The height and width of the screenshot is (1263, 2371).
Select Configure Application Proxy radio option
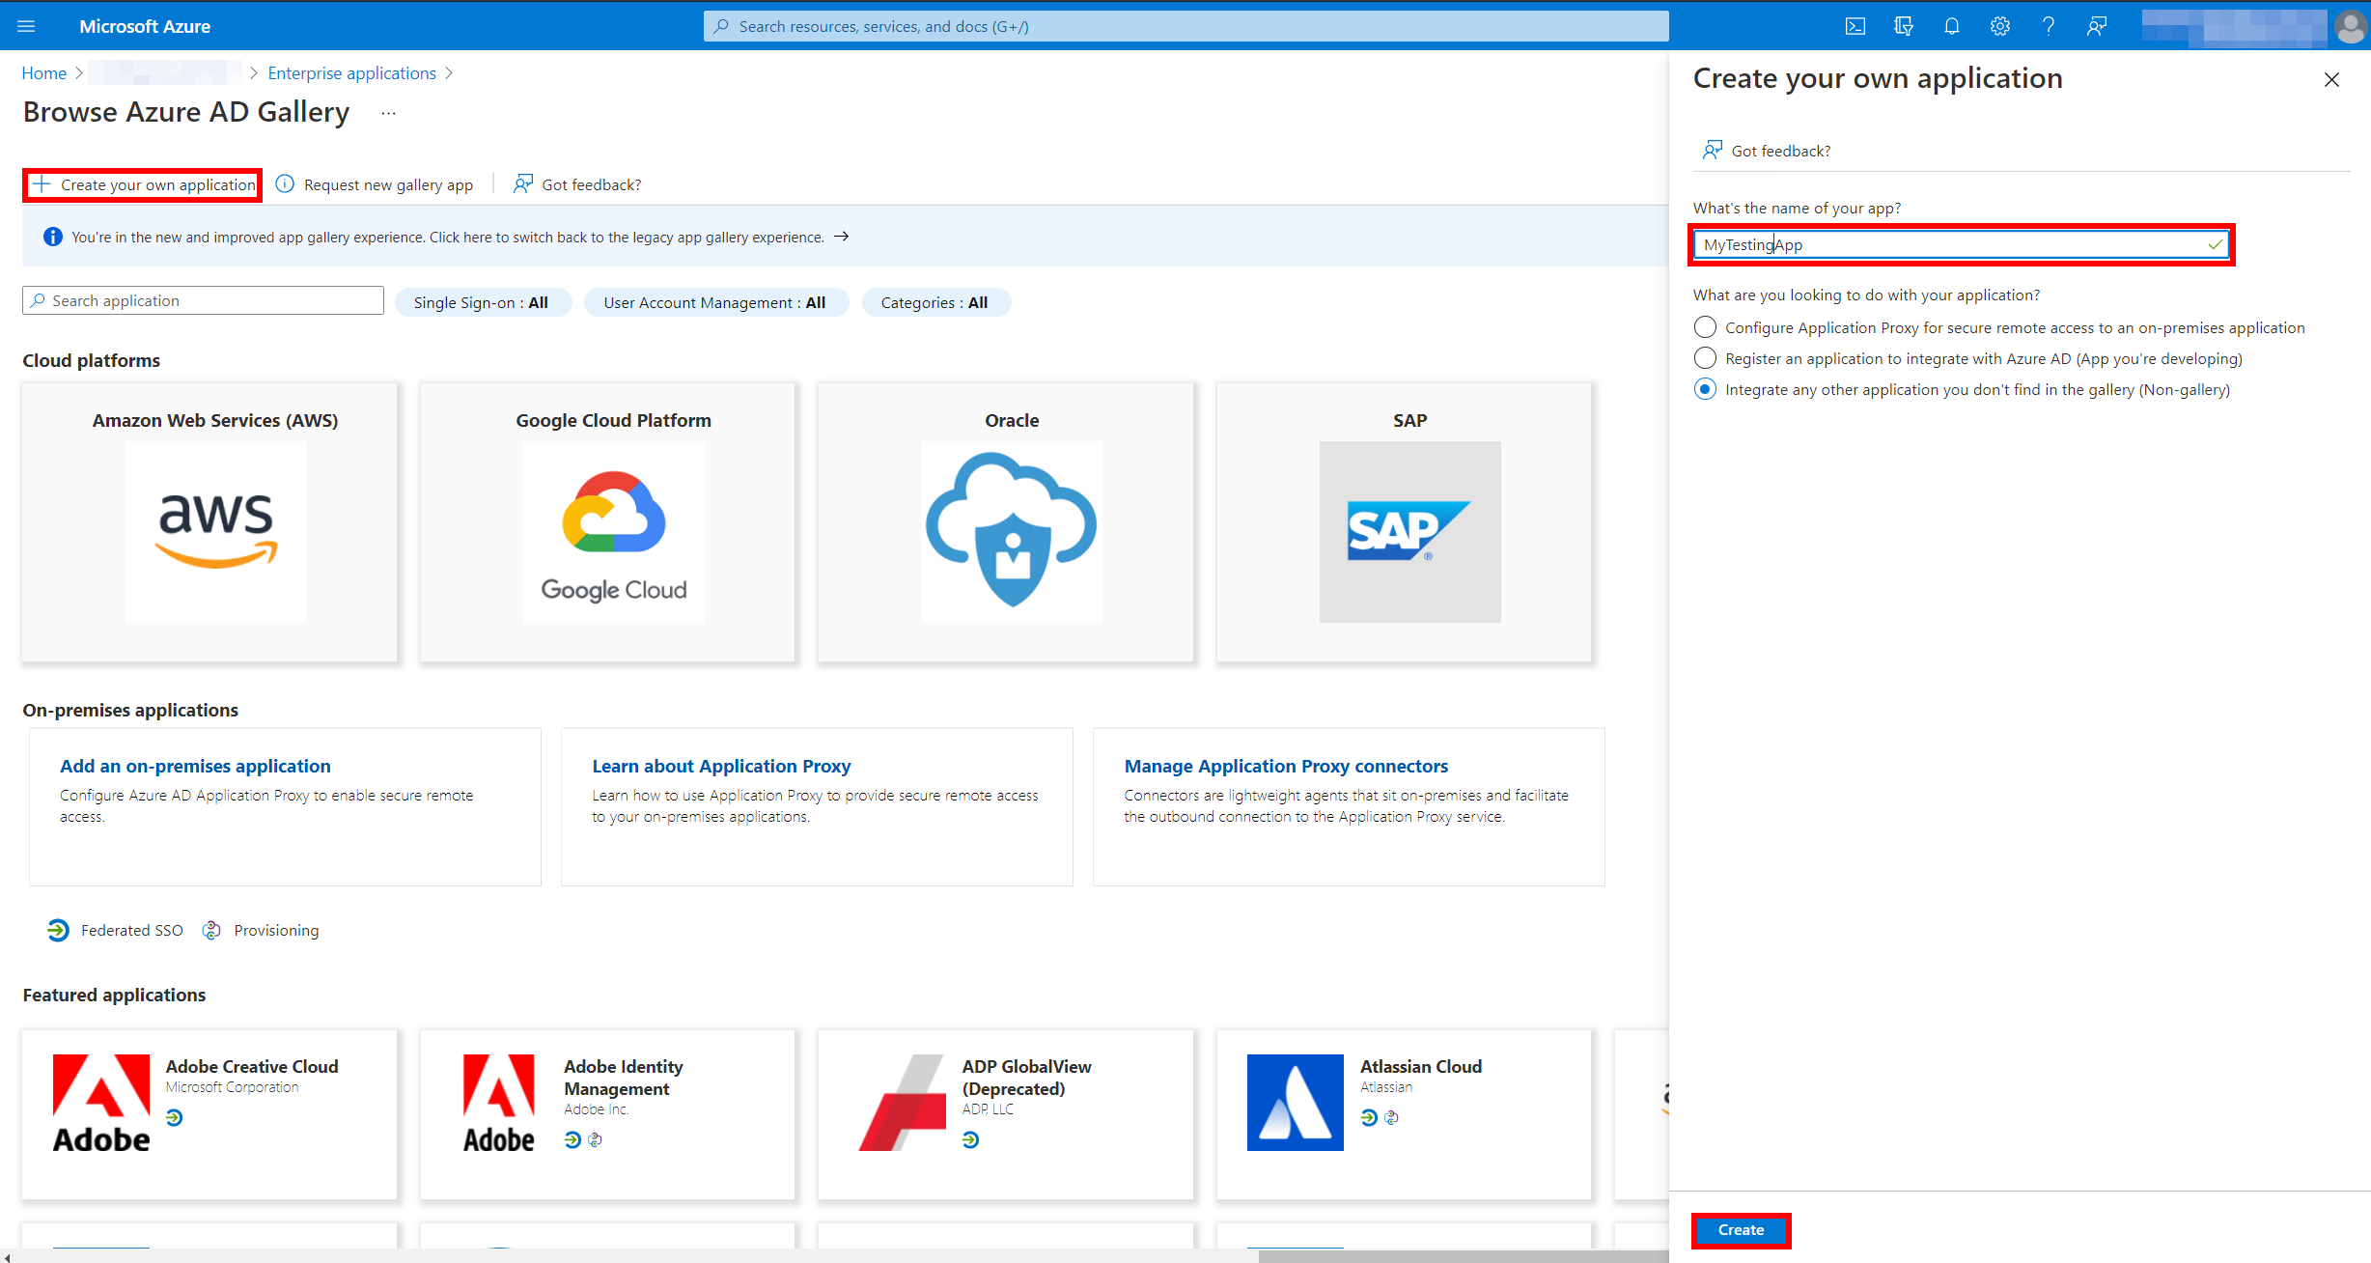coord(1705,327)
